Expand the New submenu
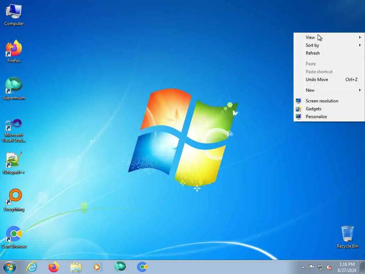The height and width of the screenshot is (274, 365). point(329,90)
